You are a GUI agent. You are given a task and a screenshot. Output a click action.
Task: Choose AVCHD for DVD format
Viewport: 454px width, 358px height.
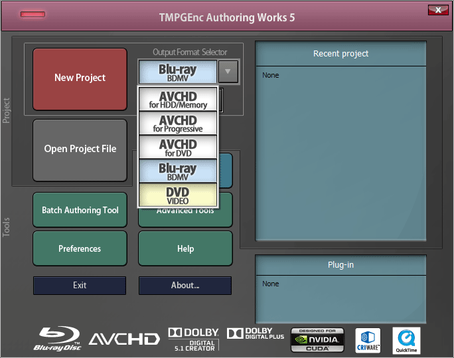[x=178, y=147]
